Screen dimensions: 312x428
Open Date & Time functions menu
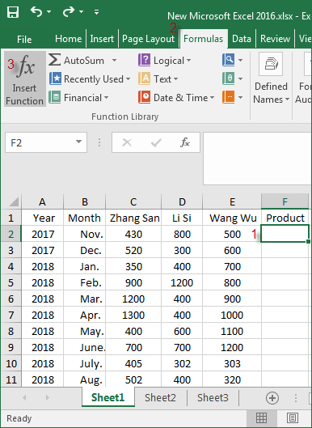click(176, 97)
